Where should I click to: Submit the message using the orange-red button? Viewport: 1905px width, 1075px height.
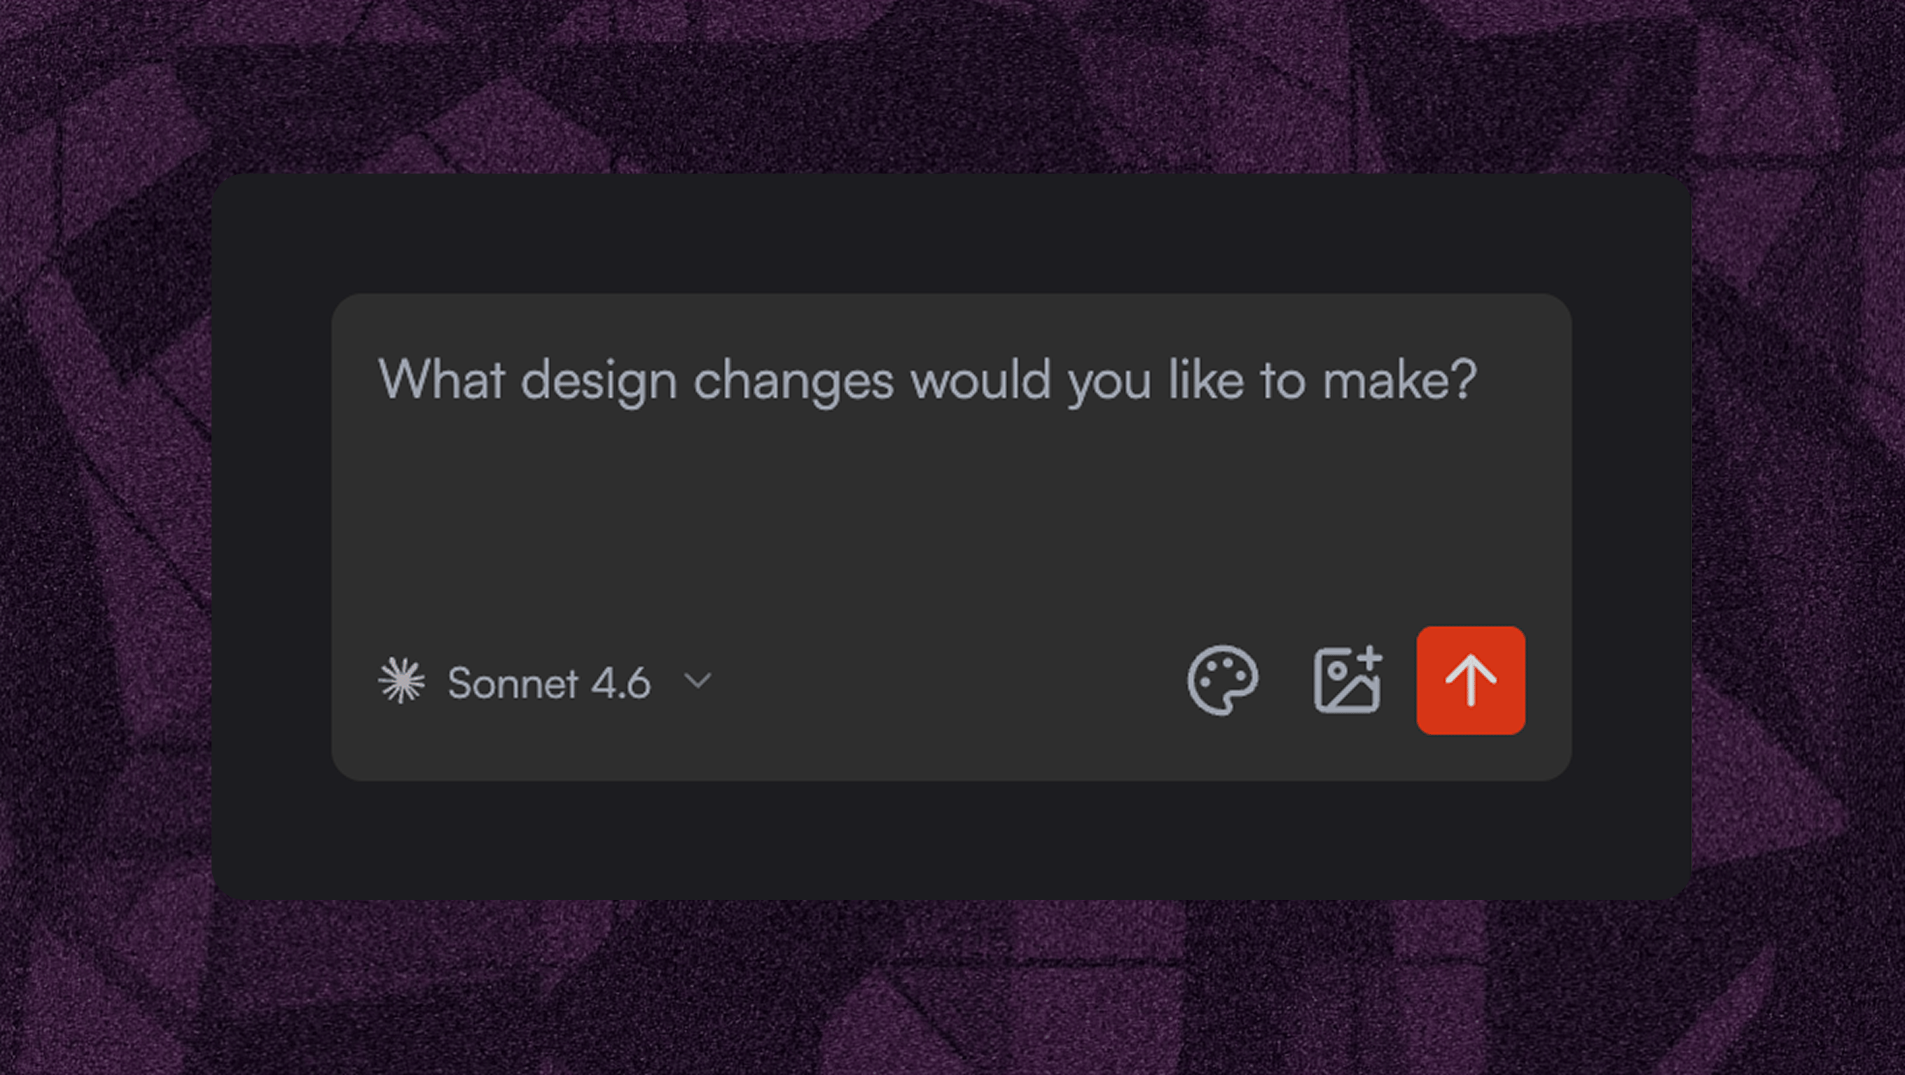click(1470, 680)
